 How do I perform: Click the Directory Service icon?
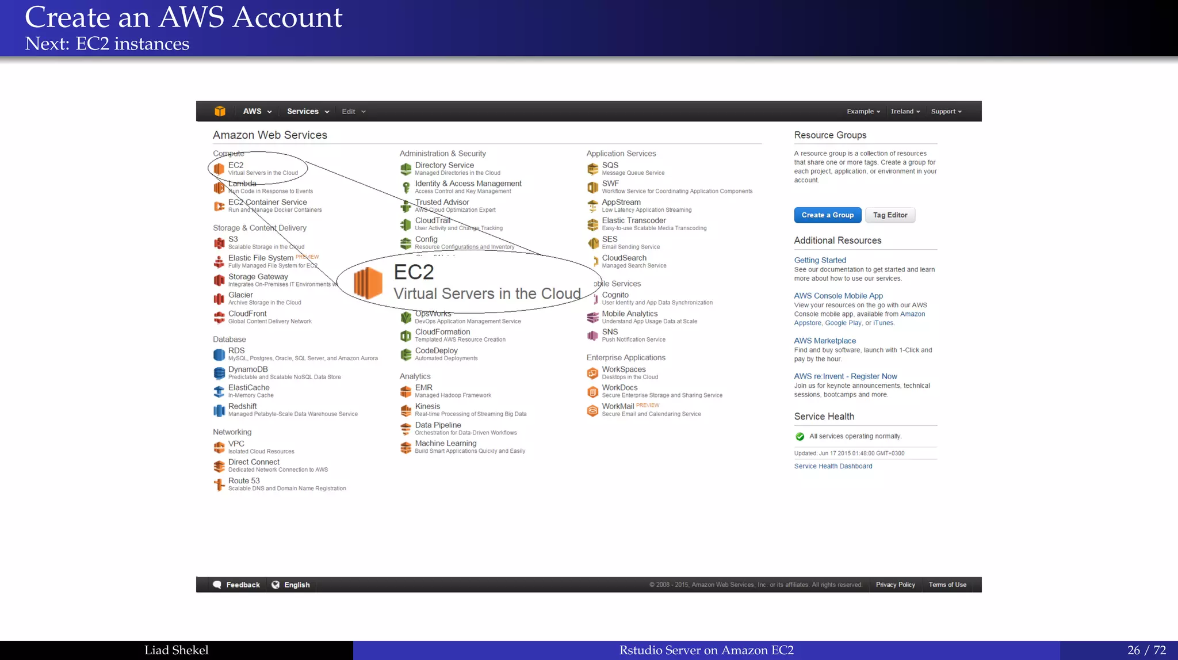(406, 169)
